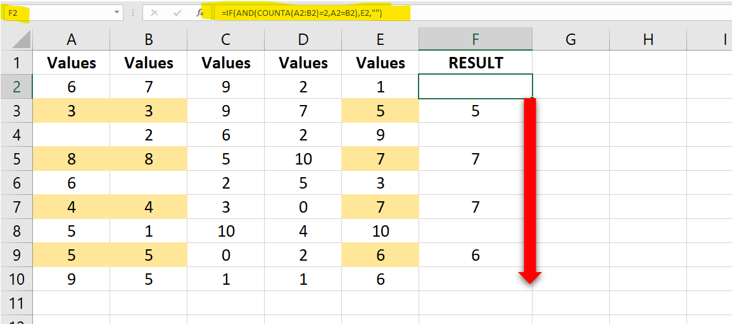Click cell C8 containing 10
This screenshot has width=732, height=324.
pyautogui.click(x=226, y=231)
